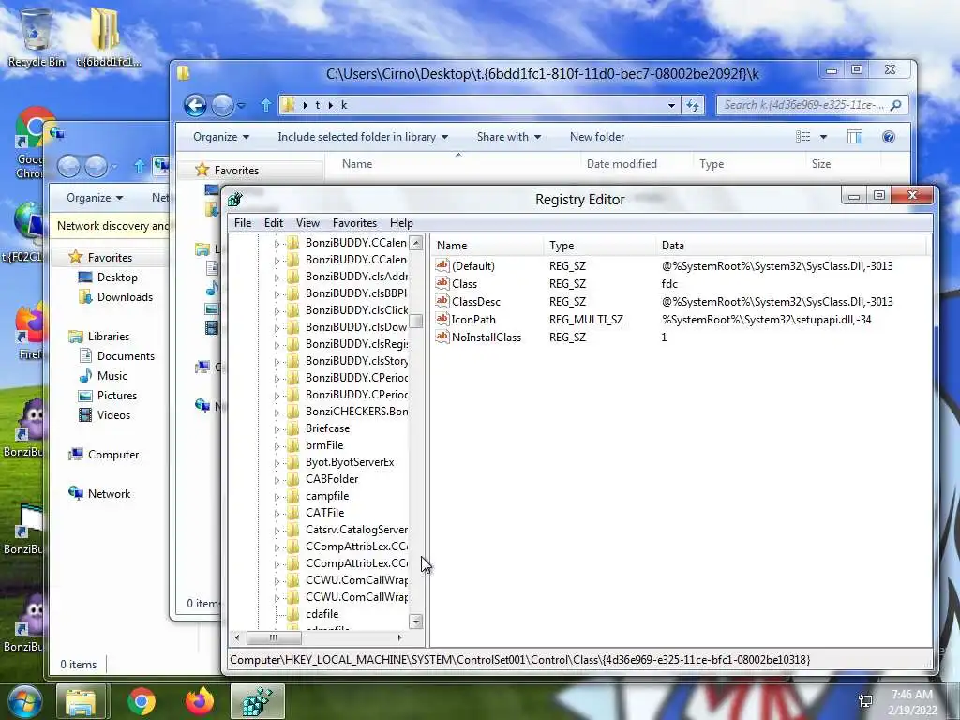This screenshot has width=960, height=720.
Task: Select Network in the sidebar
Action: pyautogui.click(x=109, y=493)
